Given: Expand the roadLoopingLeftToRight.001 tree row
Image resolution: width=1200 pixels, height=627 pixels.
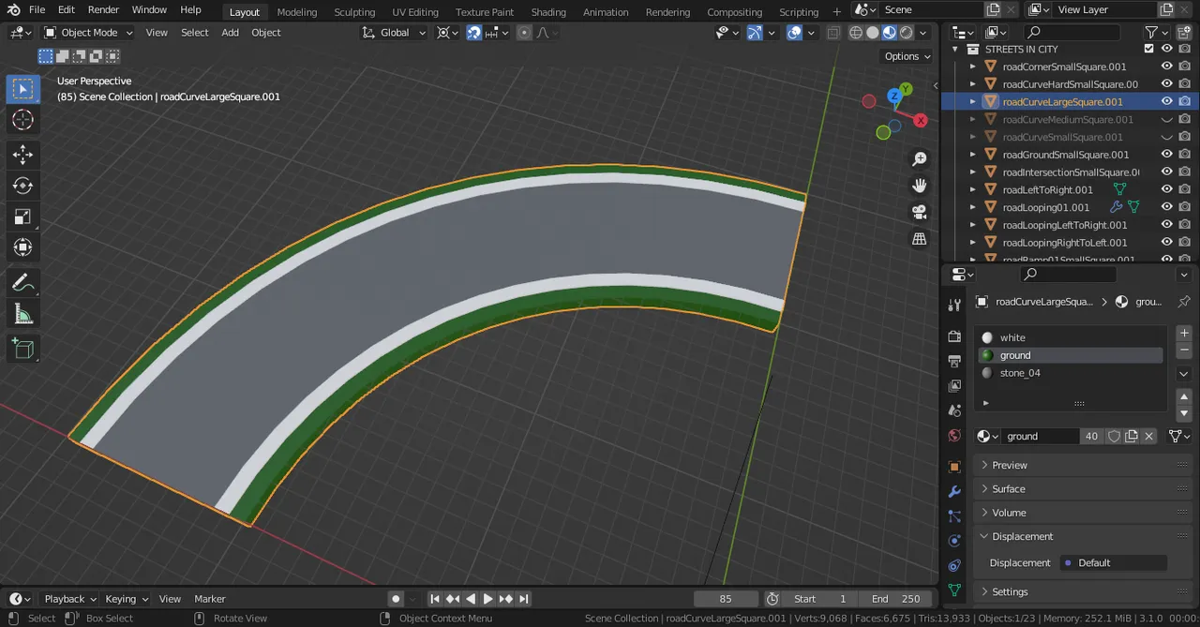Looking at the screenshot, I should (972, 225).
